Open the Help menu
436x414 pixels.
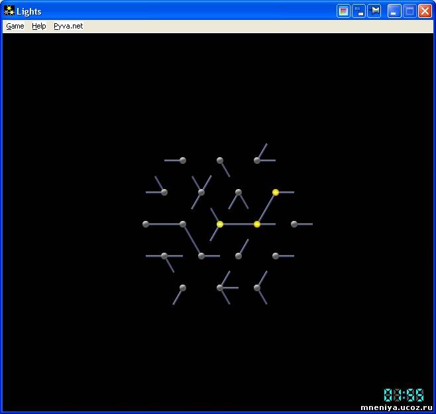click(39, 26)
